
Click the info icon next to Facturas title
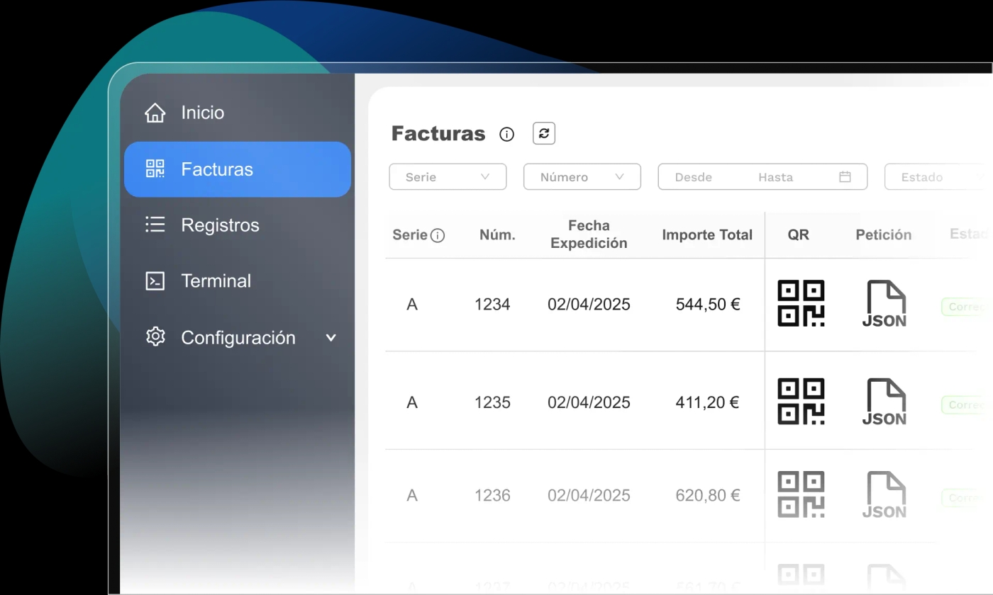coord(506,134)
